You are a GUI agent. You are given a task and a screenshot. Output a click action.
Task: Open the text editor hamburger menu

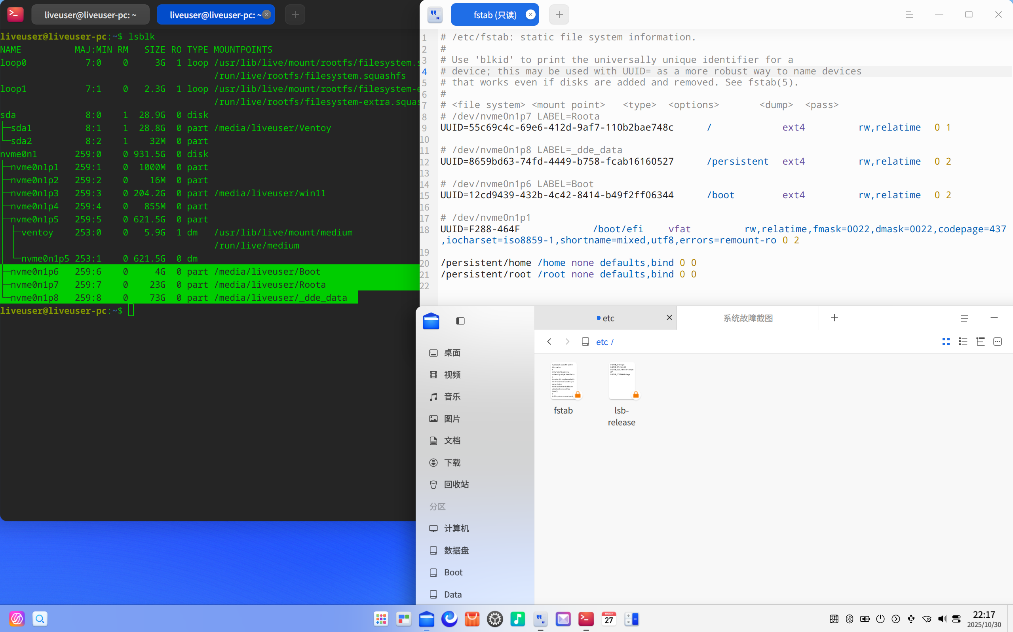point(909,15)
